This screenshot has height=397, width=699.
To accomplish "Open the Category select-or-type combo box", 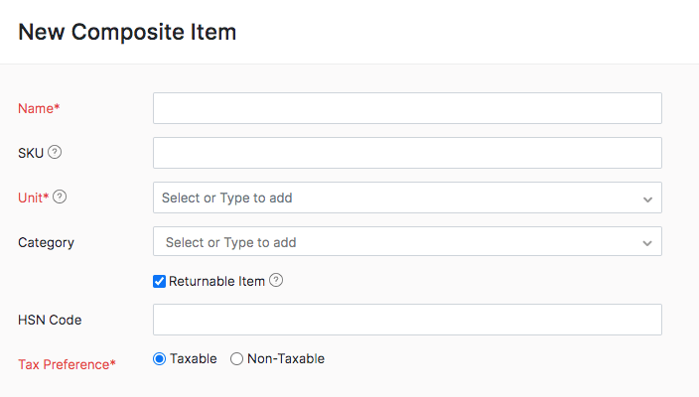I will click(x=407, y=241).
